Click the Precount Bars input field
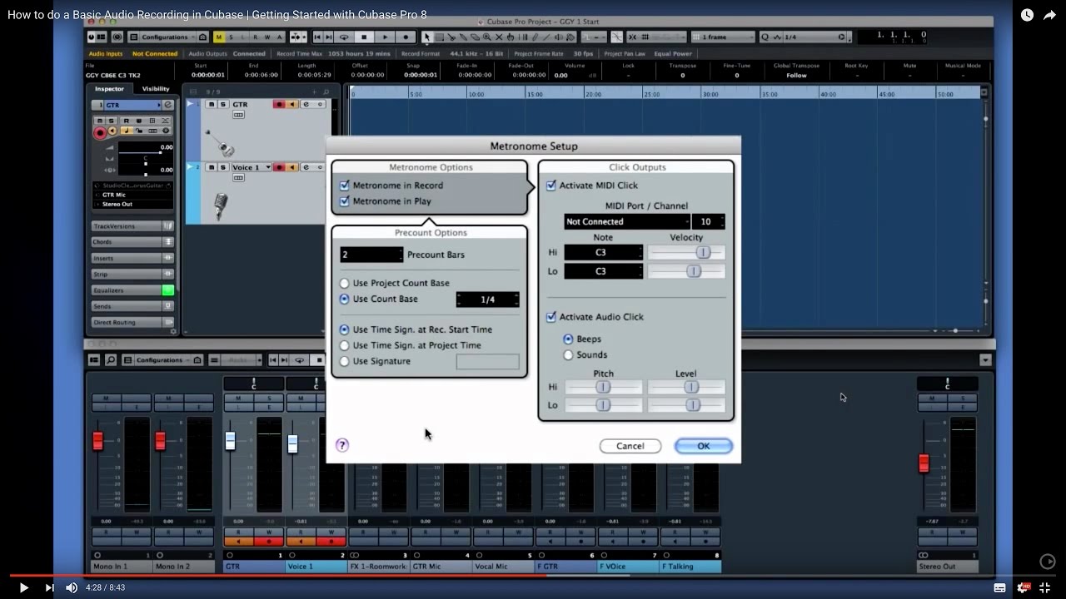Screen dimensions: 1066x599 [370, 254]
